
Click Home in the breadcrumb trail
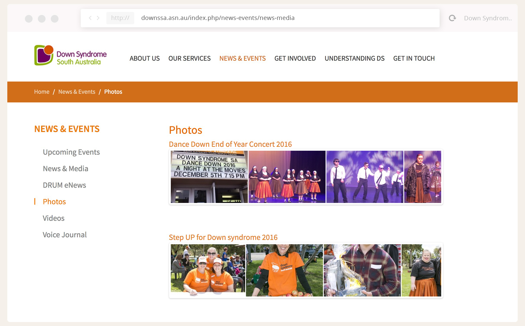pyautogui.click(x=42, y=92)
